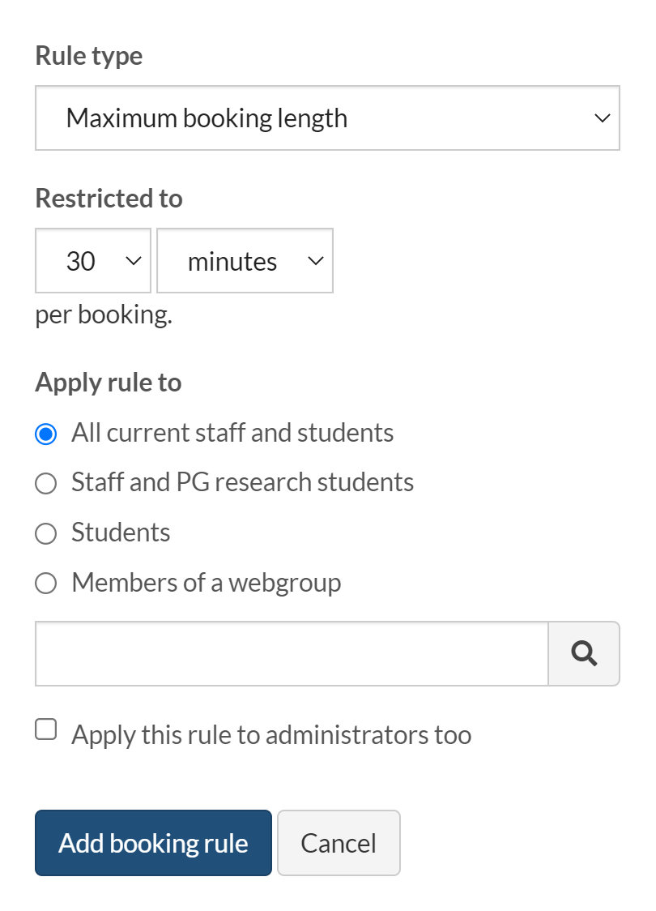Image resolution: width=656 pixels, height=911 pixels.
Task: Click 'Apply this rule to administrators too' label
Action: 271,735
